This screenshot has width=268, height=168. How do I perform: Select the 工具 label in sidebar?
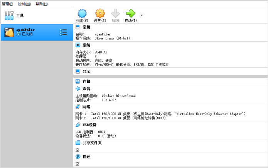[x=20, y=16]
